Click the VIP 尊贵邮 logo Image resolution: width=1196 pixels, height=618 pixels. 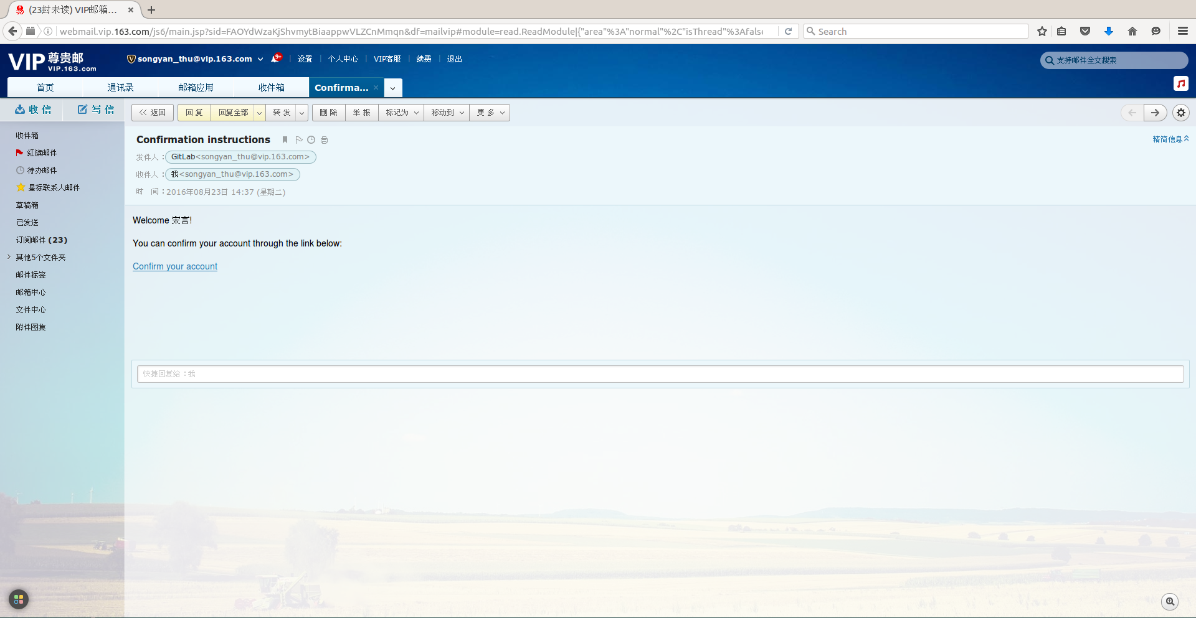[52, 62]
